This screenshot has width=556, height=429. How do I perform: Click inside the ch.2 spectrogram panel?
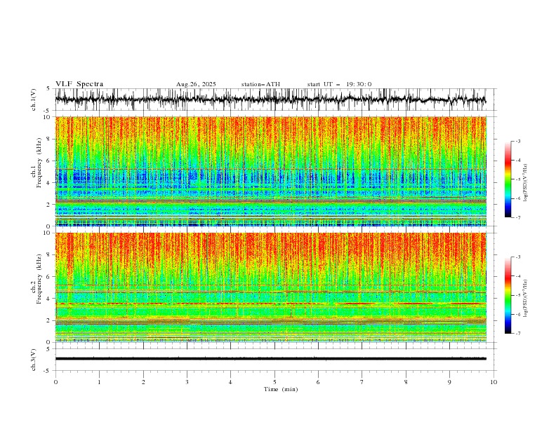pyautogui.click(x=270, y=287)
